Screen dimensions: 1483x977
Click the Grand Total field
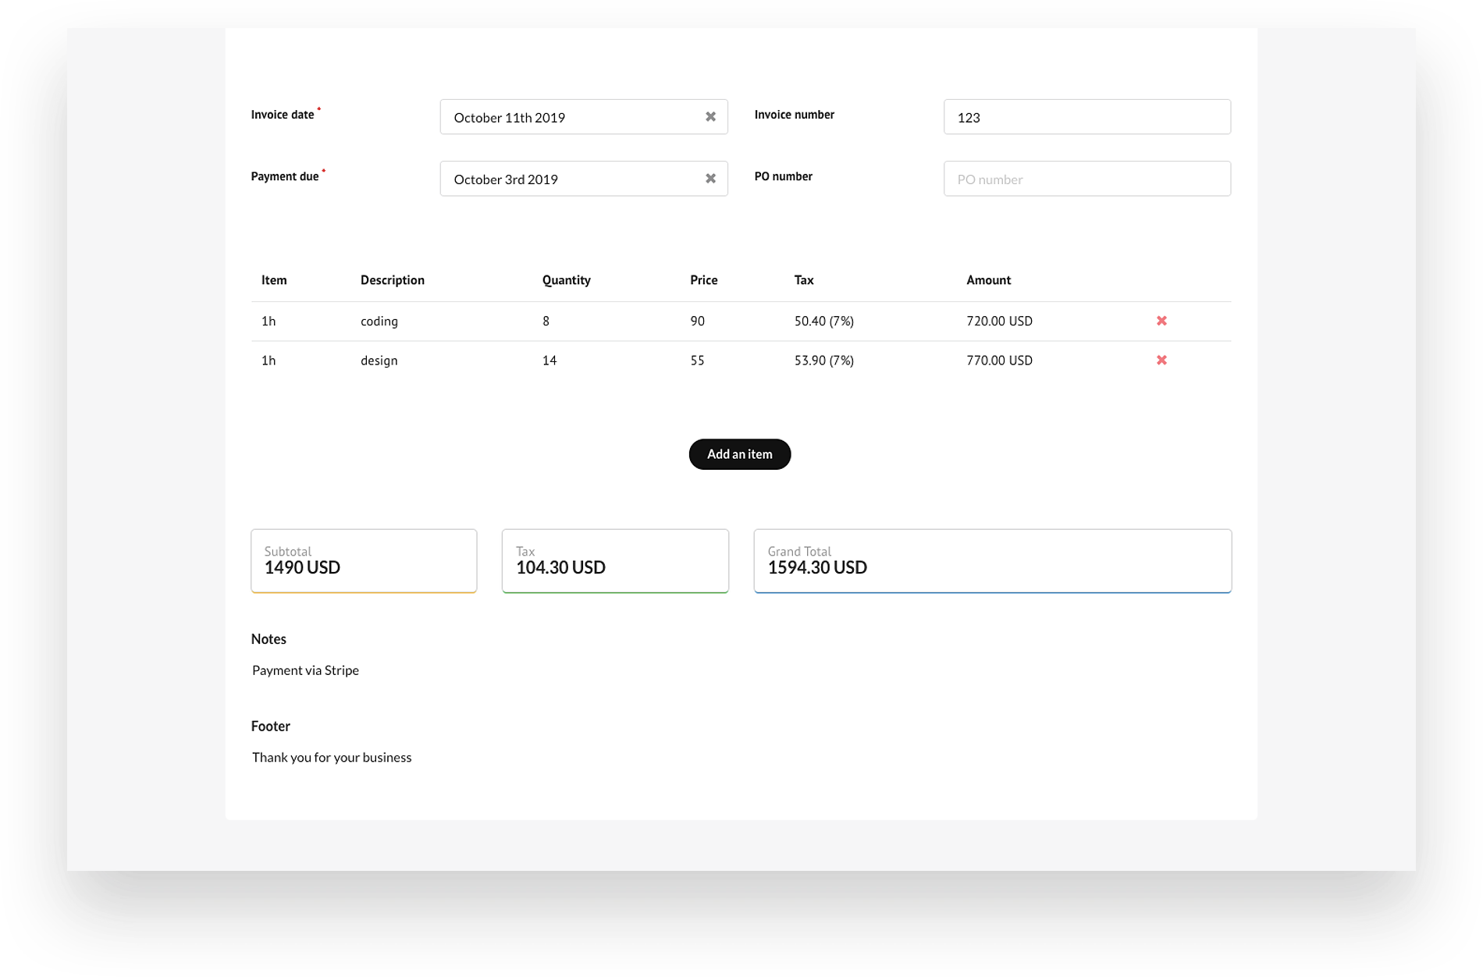point(991,560)
